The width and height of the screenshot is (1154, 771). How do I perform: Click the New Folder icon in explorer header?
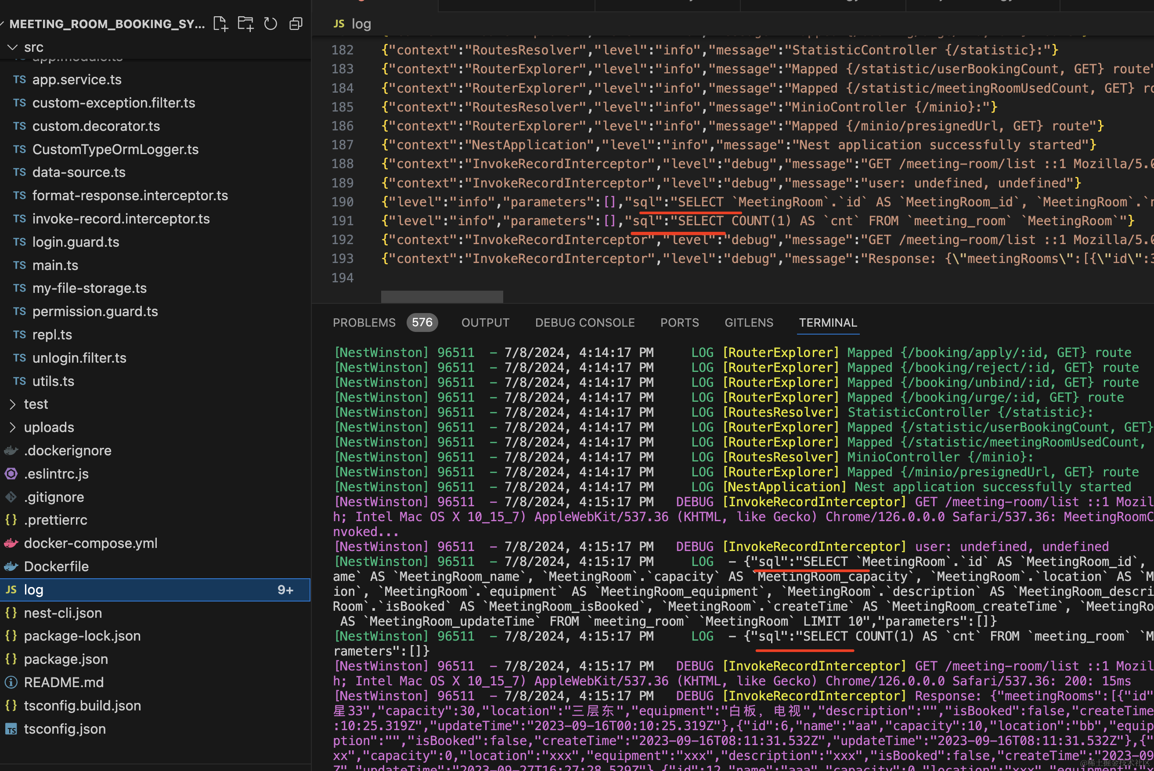tap(245, 24)
